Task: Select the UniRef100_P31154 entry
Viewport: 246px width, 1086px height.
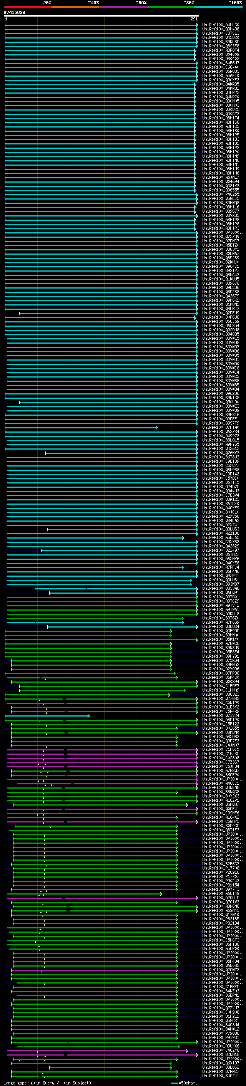Action: pos(220,885)
